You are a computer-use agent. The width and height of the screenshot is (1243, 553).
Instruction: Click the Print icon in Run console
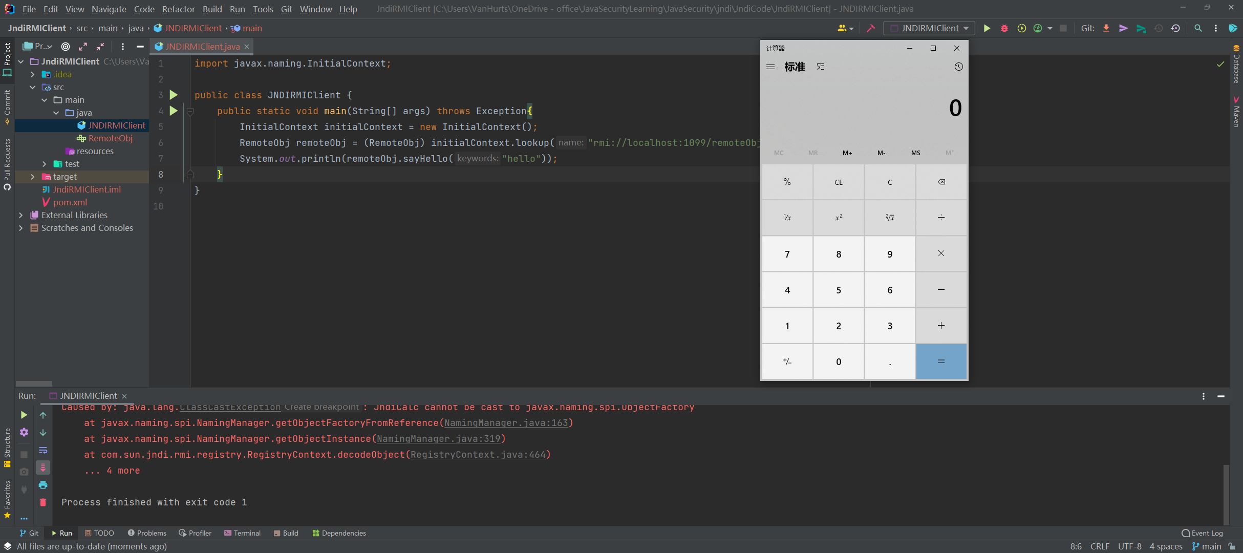[43, 485]
